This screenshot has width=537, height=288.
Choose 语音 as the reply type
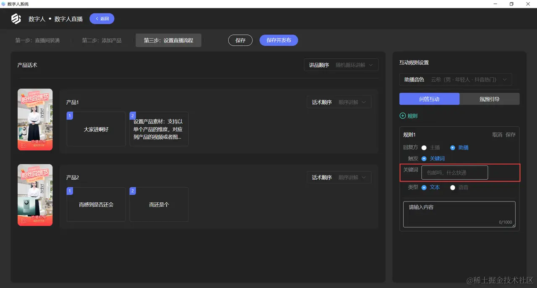(459, 188)
